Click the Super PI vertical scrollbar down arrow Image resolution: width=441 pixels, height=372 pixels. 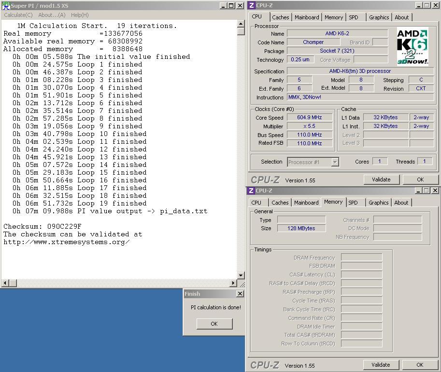tap(241, 276)
